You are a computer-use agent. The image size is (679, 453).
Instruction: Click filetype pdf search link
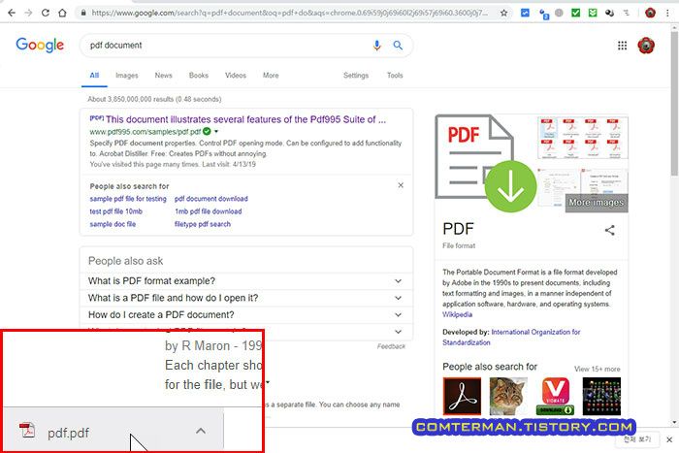tap(203, 224)
